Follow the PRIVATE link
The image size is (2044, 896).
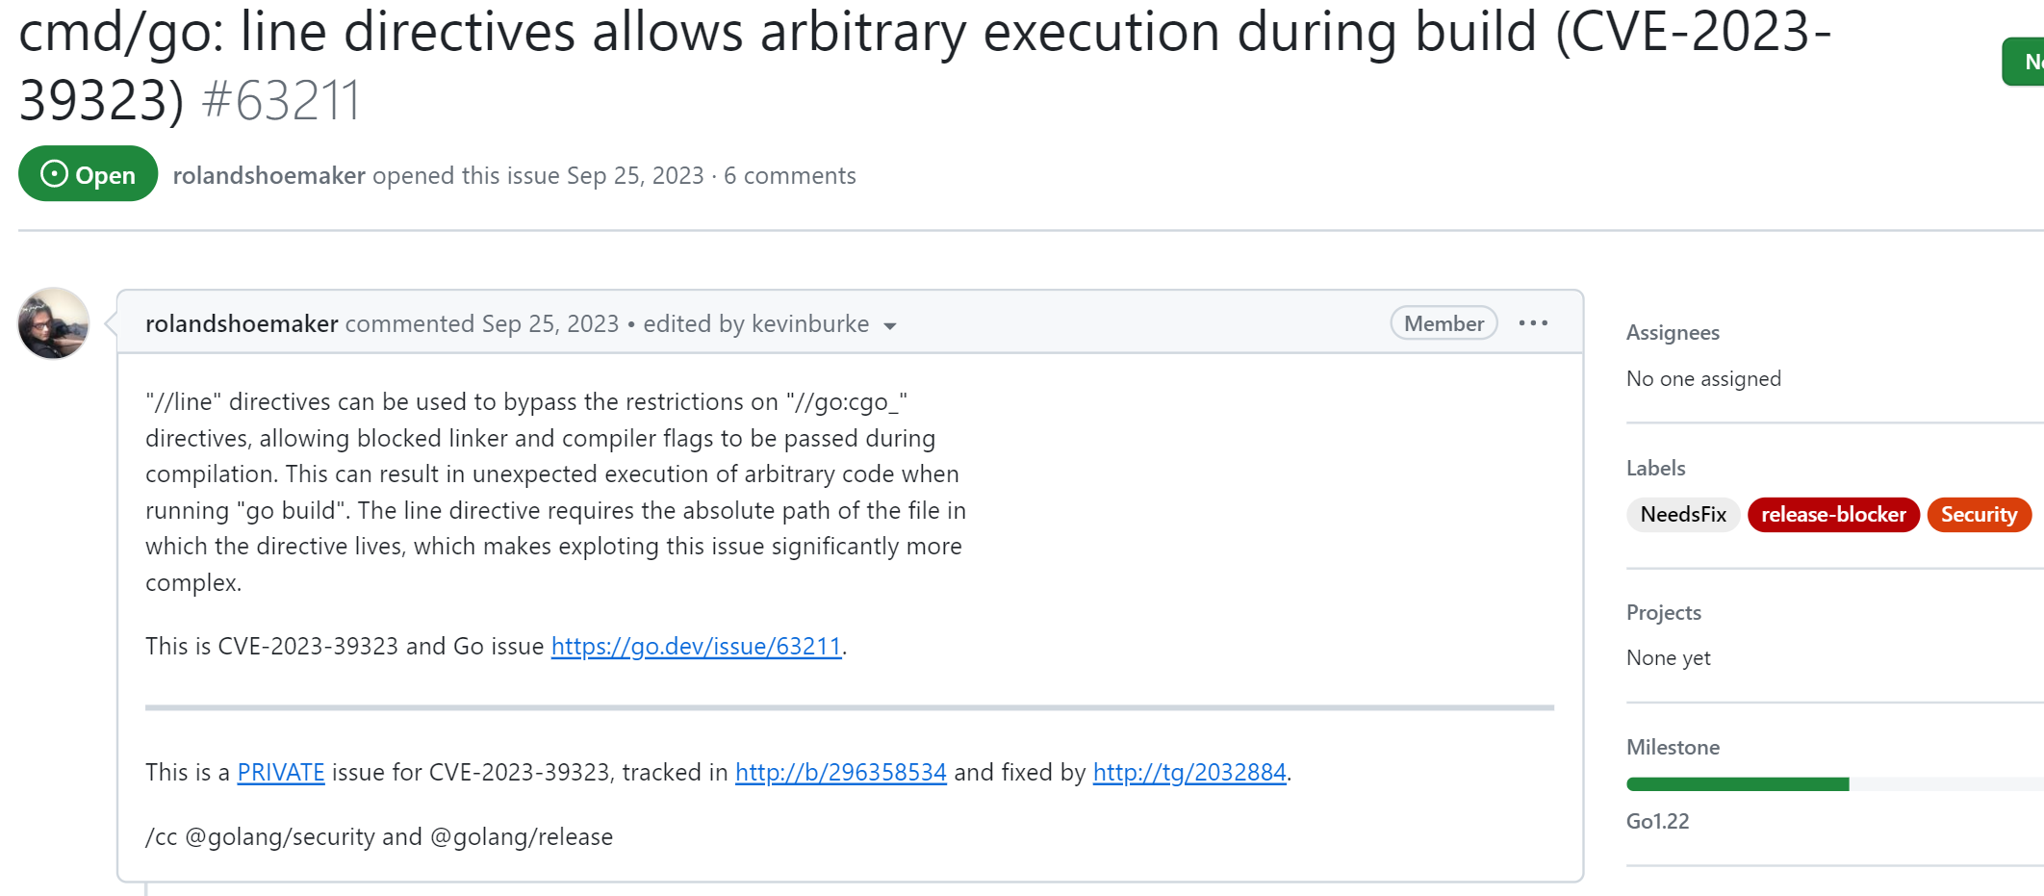[x=281, y=772]
